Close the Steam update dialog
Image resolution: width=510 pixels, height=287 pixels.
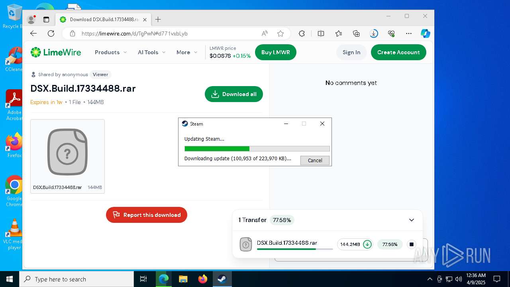pyautogui.click(x=322, y=124)
